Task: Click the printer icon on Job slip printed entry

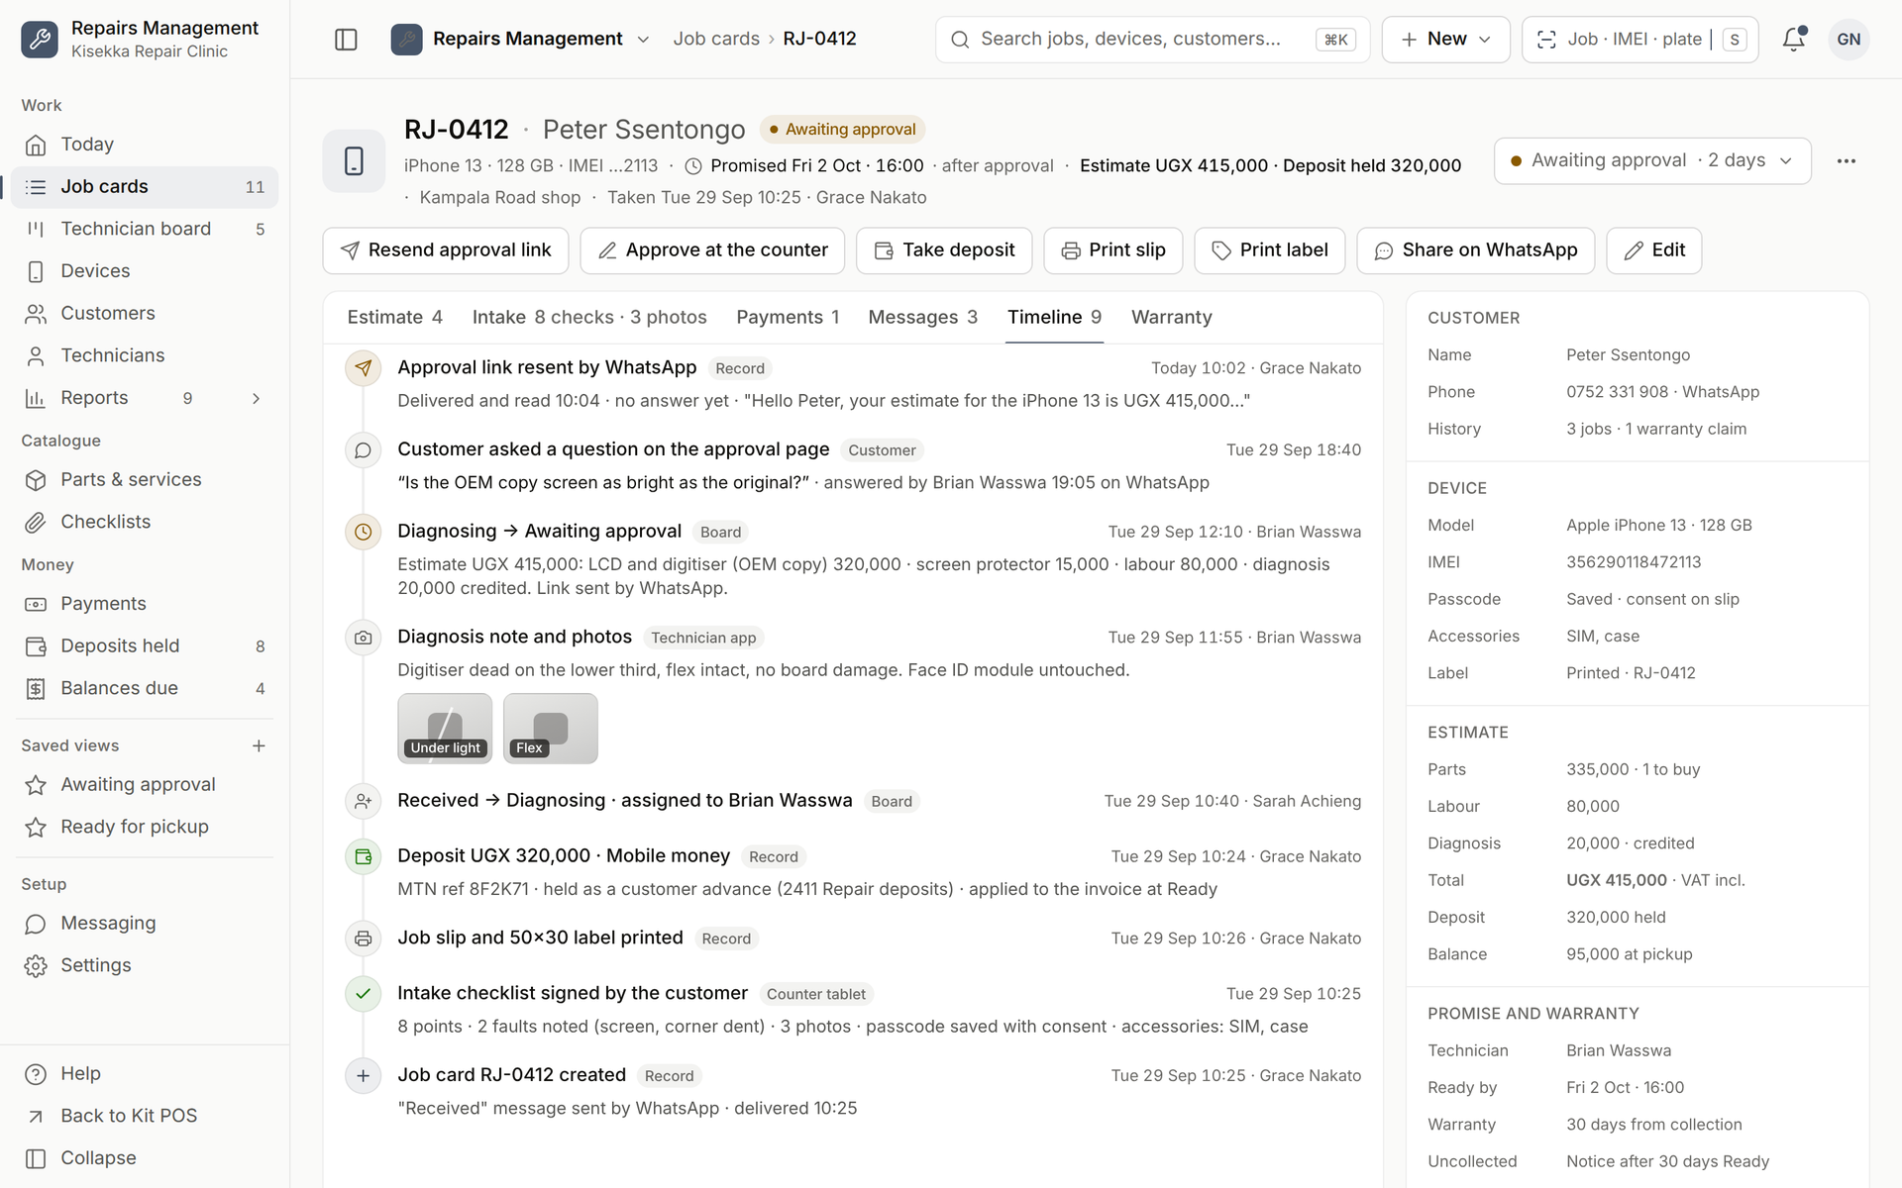Action: 364,939
